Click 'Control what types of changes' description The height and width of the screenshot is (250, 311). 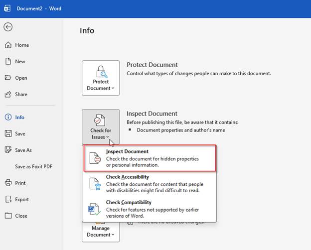199,74
